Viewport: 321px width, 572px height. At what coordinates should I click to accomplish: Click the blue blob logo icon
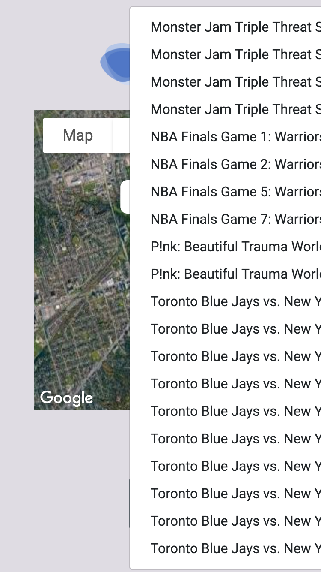point(116,63)
